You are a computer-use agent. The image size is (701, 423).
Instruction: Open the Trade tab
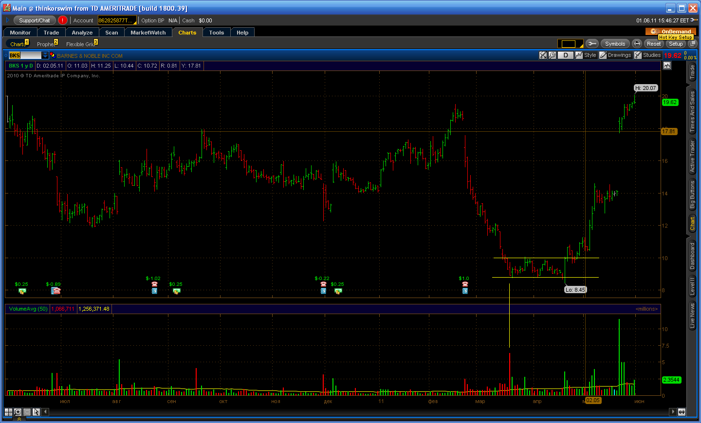(x=51, y=33)
